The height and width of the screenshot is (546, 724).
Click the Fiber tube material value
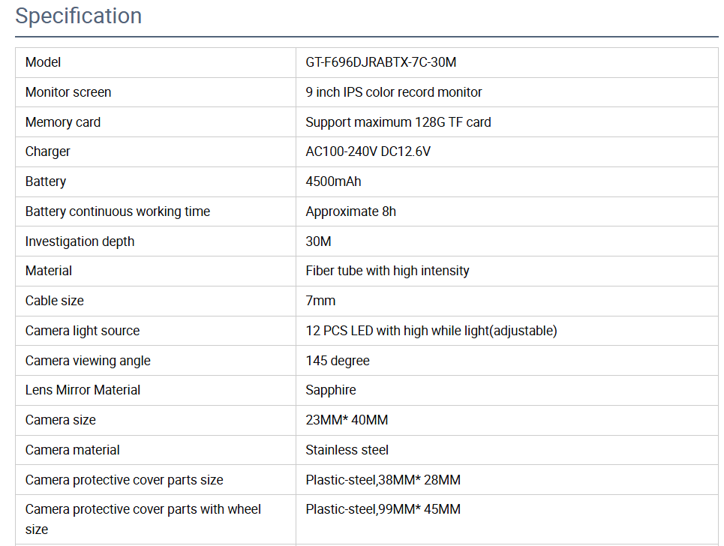(387, 271)
